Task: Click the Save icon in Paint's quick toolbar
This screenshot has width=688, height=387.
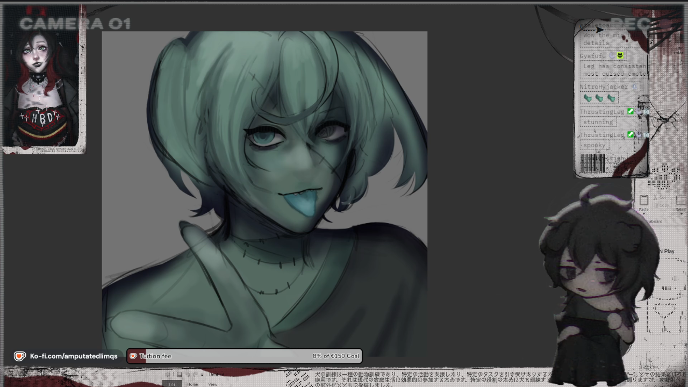Action: pyautogui.click(x=180, y=375)
